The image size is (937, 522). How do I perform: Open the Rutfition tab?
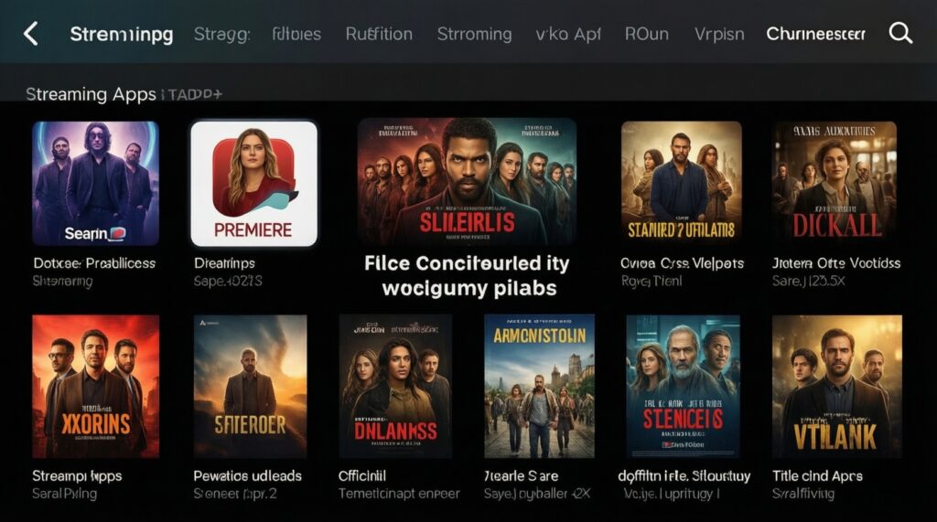click(x=379, y=34)
